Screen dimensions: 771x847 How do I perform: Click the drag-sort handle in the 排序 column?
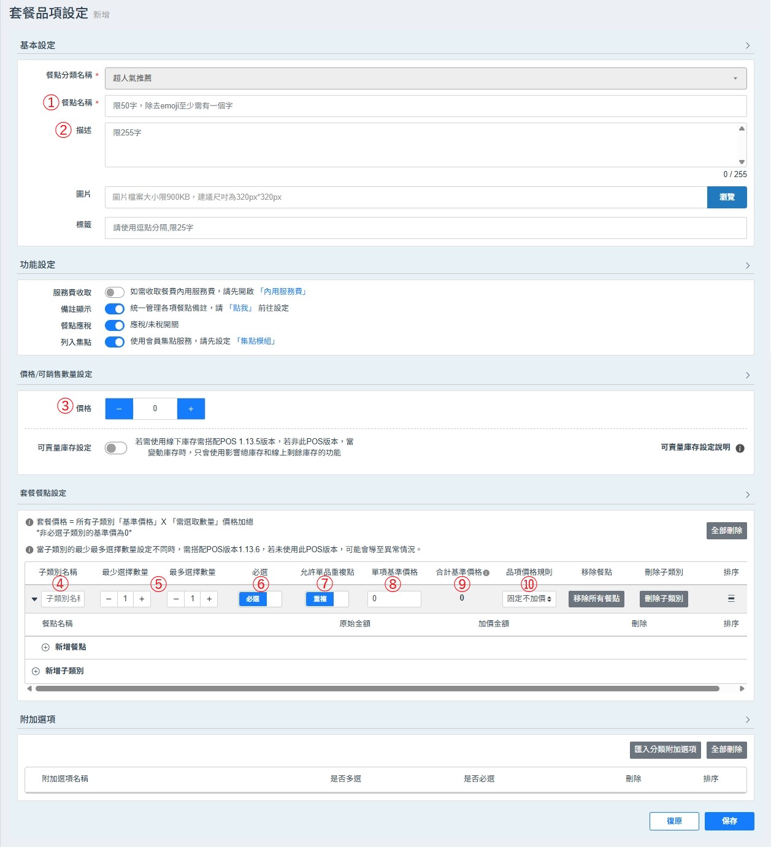tap(731, 599)
